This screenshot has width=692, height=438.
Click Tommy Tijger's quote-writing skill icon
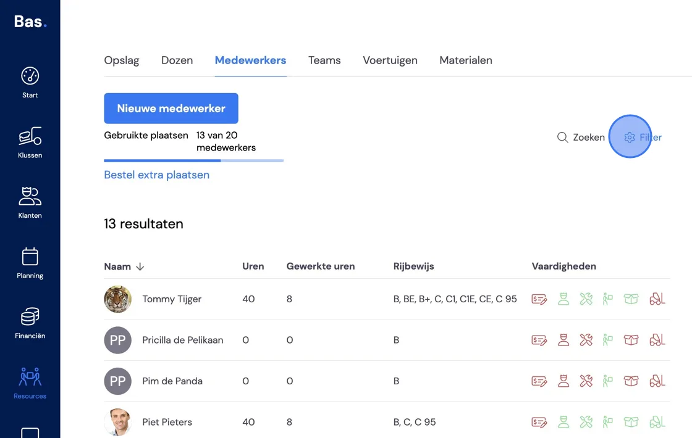point(539,299)
